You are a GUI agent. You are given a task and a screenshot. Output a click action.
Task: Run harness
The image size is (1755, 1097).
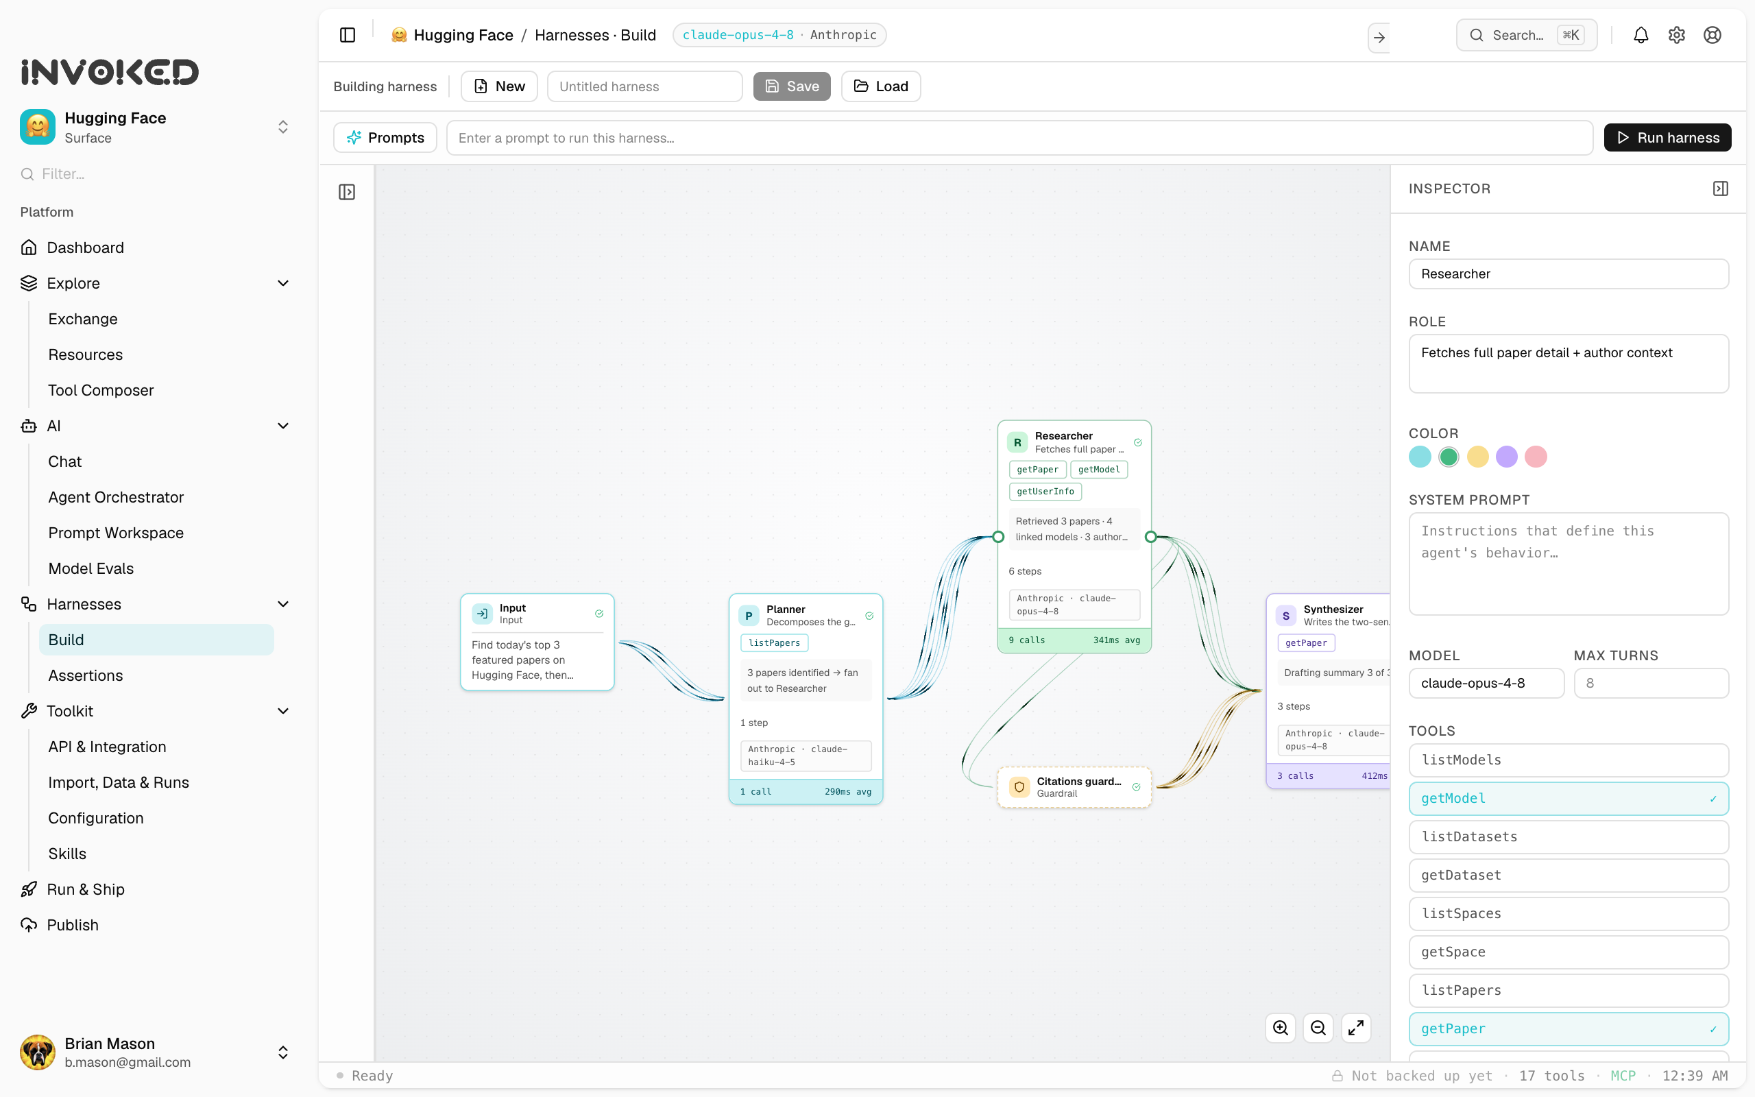pyautogui.click(x=1667, y=138)
